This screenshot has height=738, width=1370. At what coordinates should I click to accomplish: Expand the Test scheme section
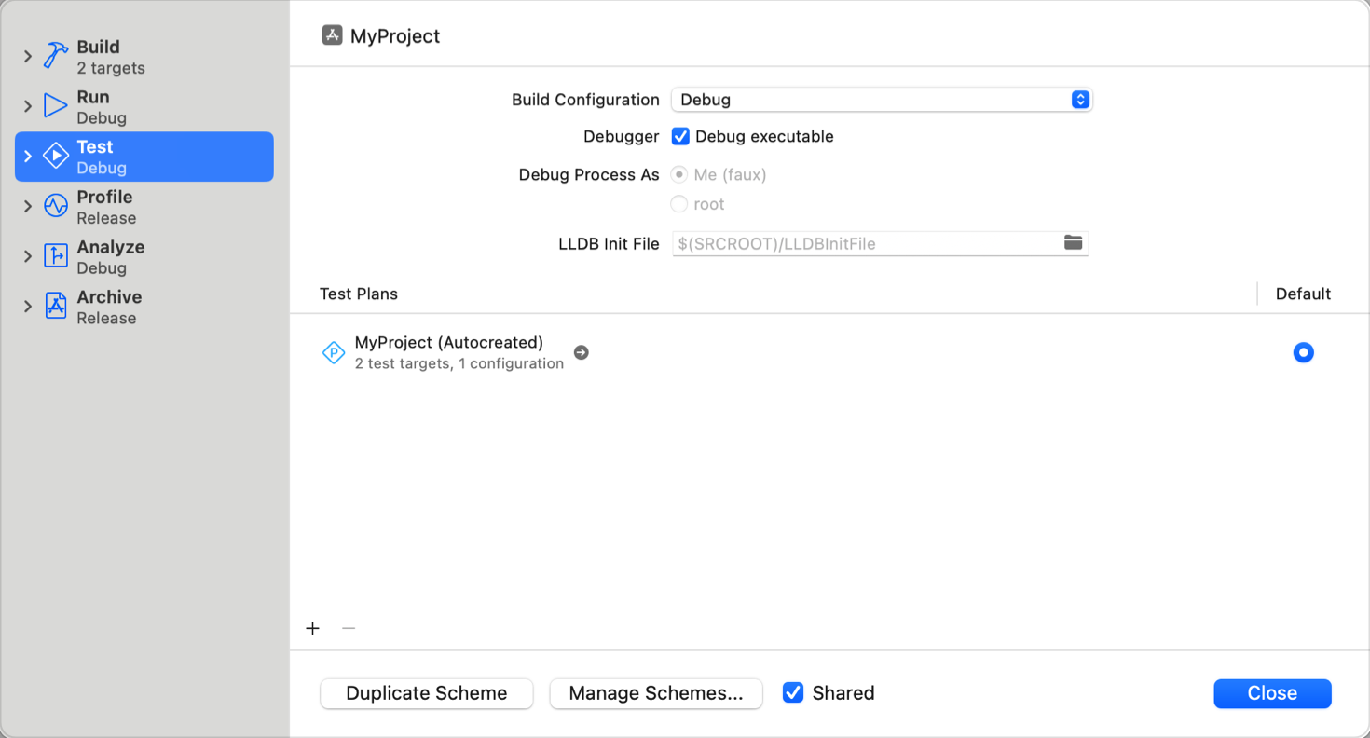click(x=25, y=156)
